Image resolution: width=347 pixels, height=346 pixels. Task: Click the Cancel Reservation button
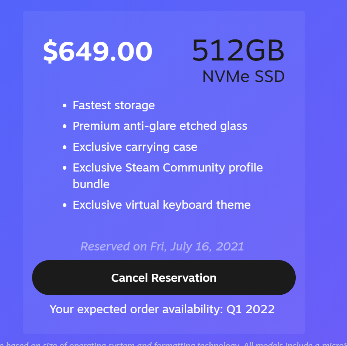click(164, 277)
